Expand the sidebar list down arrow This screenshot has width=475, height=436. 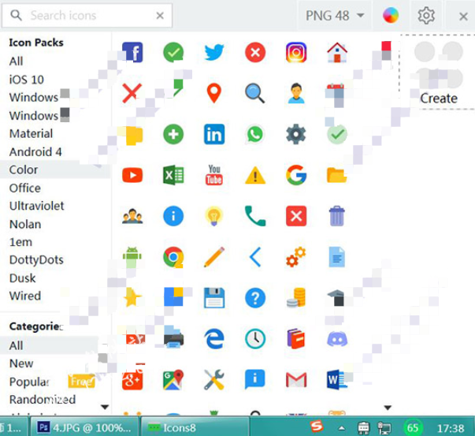click(105, 407)
